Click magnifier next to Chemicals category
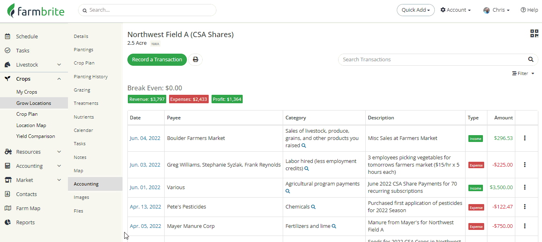This screenshot has width=542, height=242. [313, 207]
